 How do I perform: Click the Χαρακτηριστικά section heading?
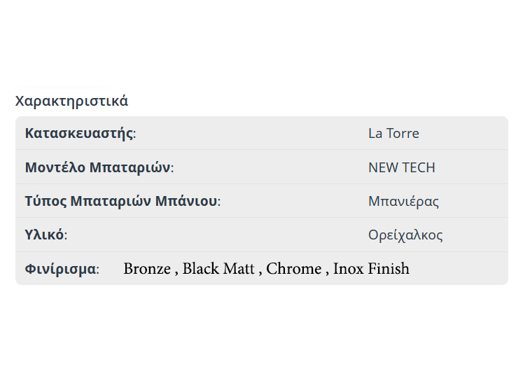pyautogui.click(x=71, y=101)
